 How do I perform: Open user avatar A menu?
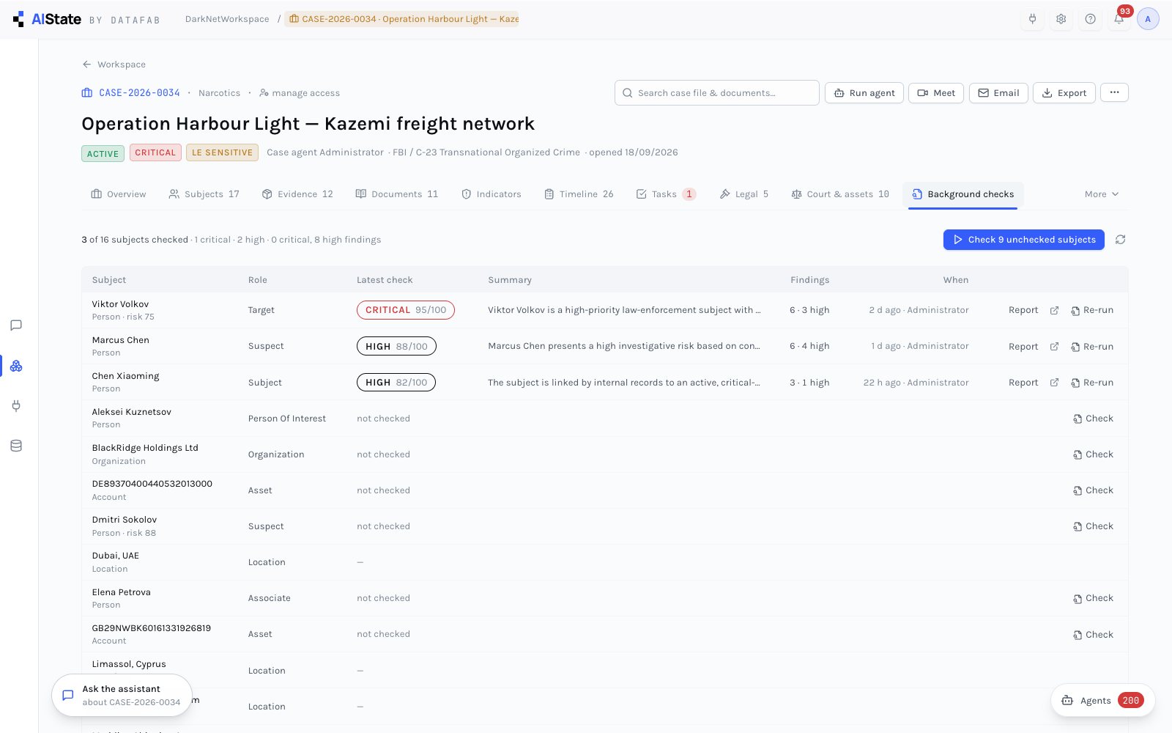coord(1148,19)
